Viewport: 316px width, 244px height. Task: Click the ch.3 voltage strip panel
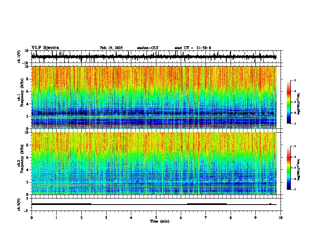(156, 205)
